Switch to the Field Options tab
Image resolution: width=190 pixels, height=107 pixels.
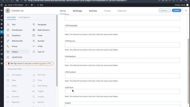coord(24,17)
